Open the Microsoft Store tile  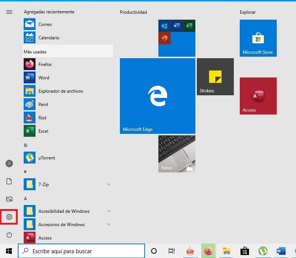pos(258,38)
